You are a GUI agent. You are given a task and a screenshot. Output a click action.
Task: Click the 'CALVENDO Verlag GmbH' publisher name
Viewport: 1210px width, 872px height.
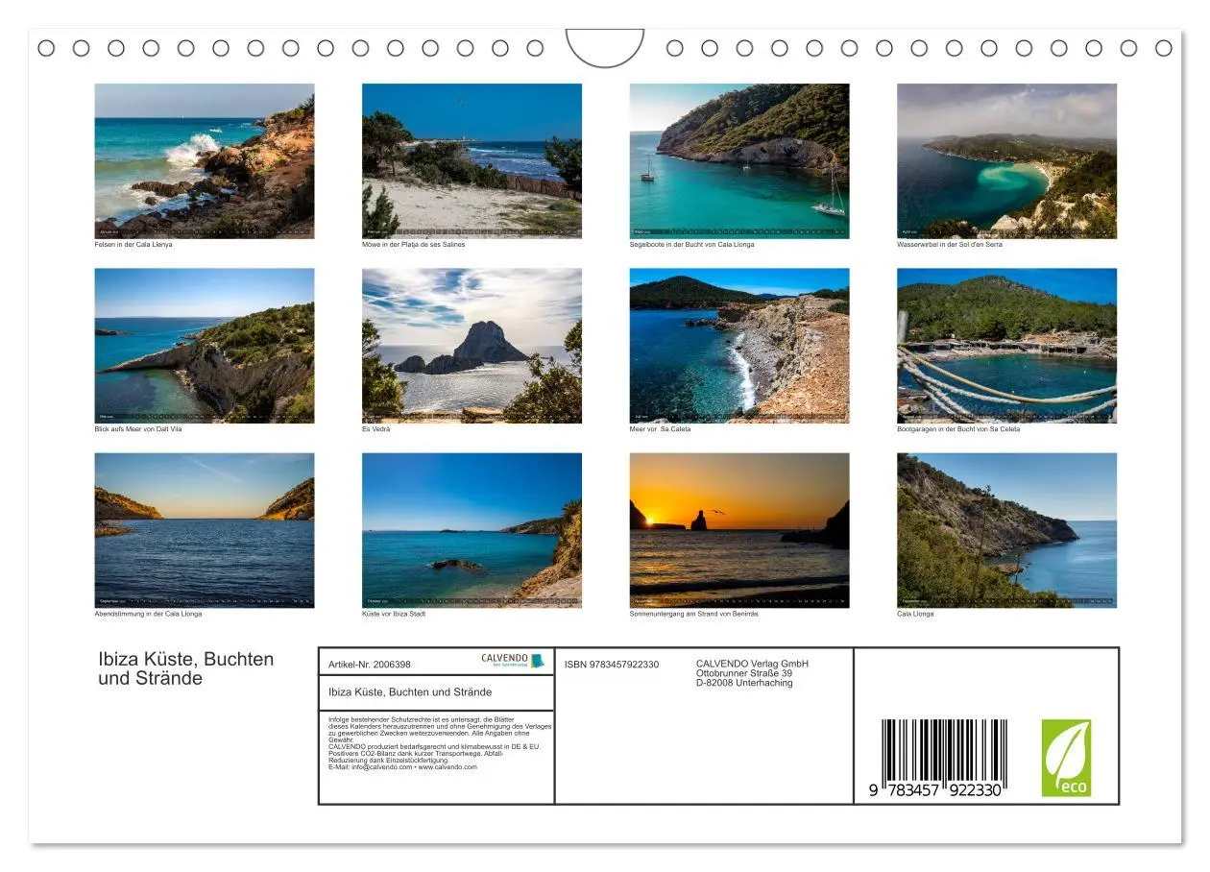752,664
